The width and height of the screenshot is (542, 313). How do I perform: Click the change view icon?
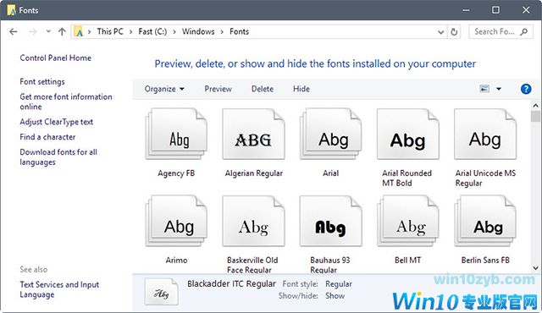coord(484,89)
